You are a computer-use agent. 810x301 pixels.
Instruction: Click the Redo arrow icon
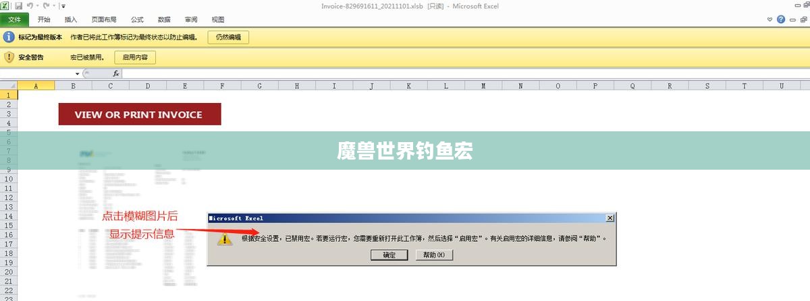coord(46,5)
